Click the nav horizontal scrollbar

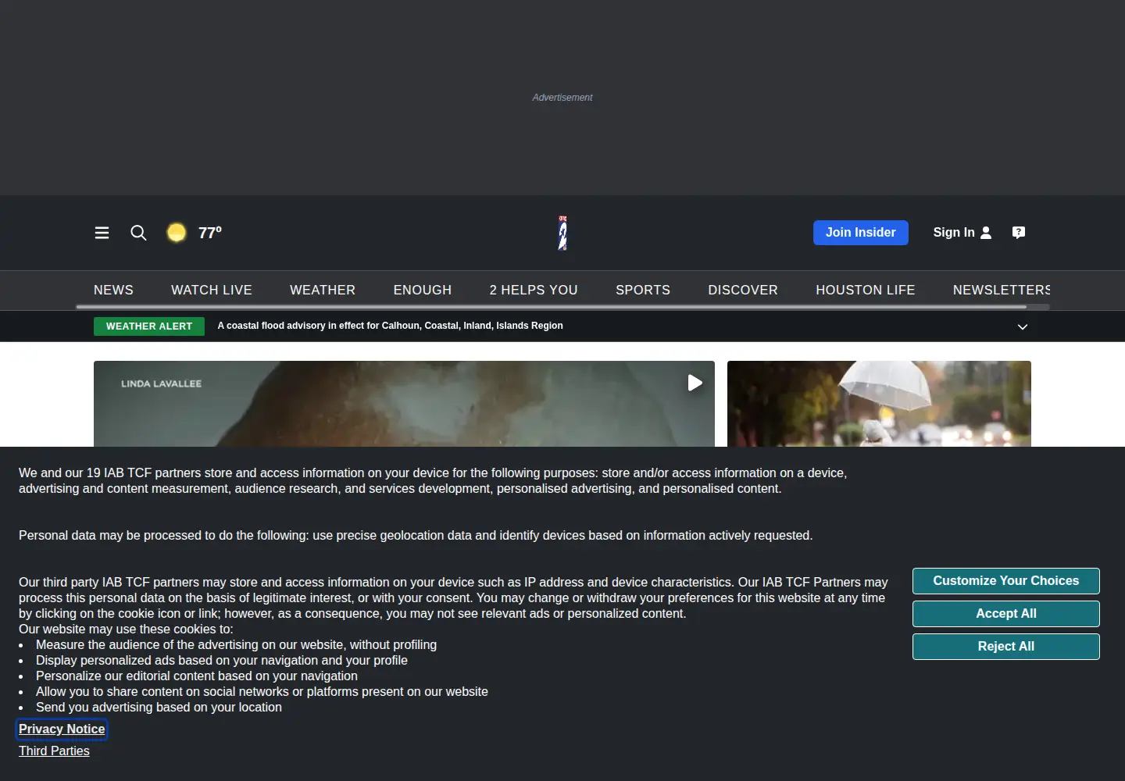tap(551, 307)
